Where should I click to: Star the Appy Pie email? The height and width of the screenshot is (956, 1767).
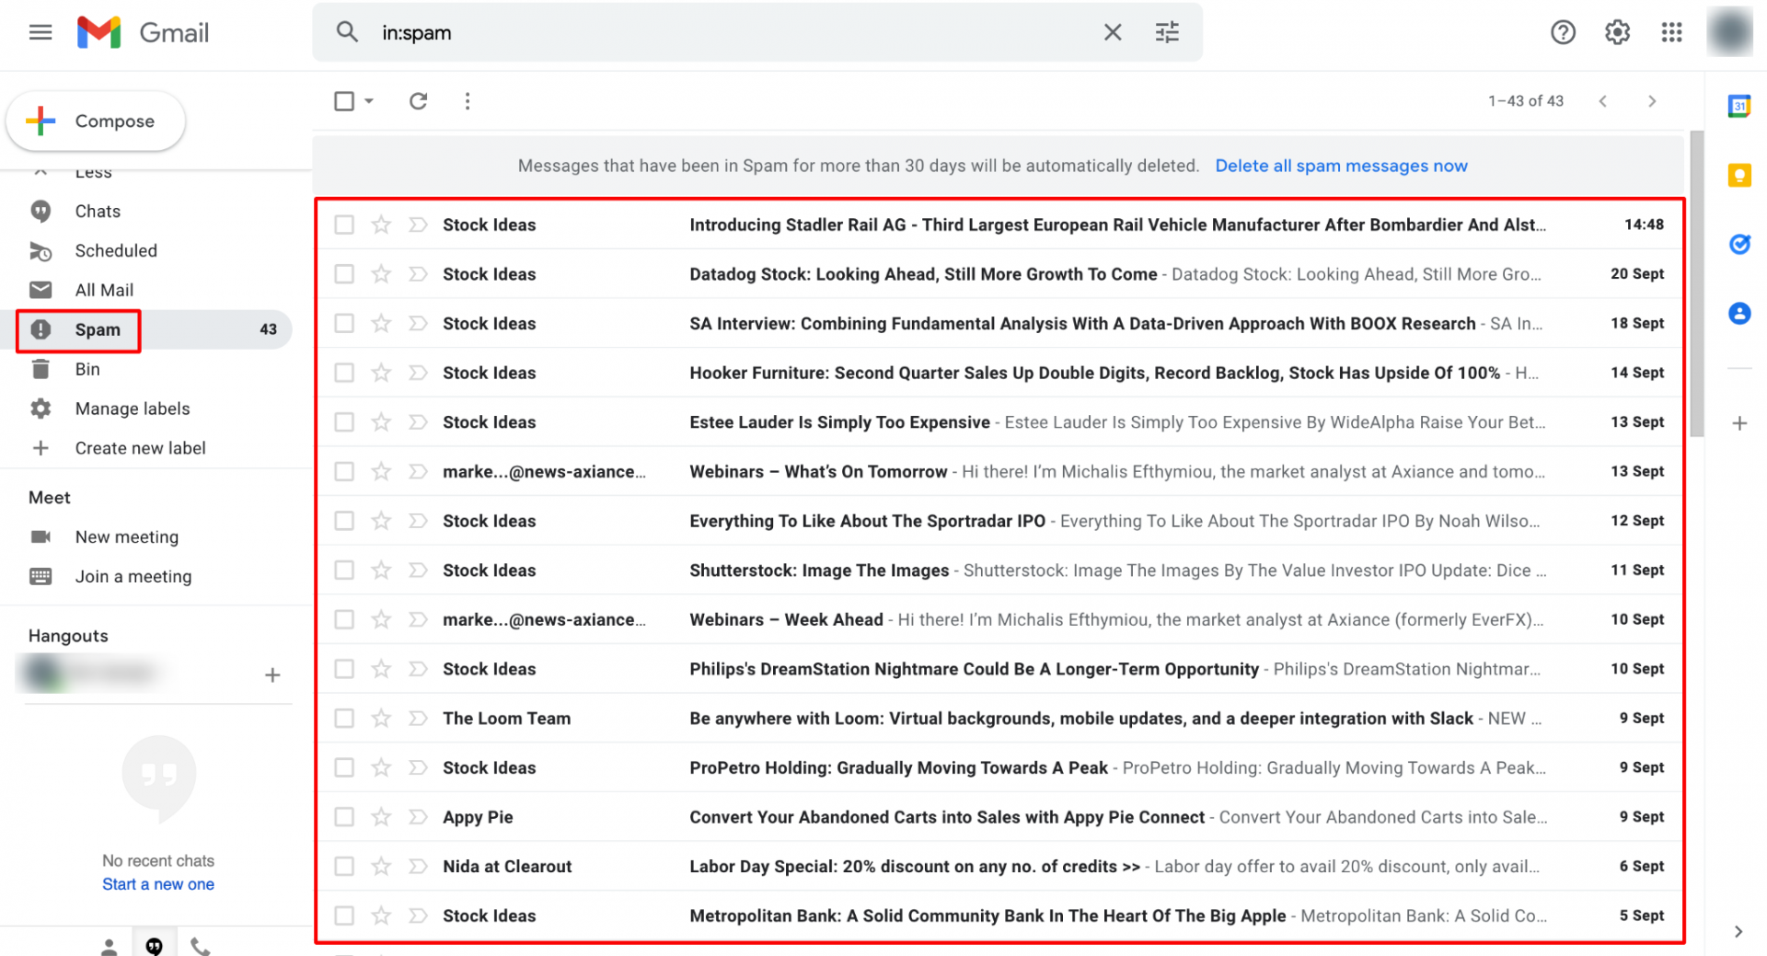(x=381, y=817)
